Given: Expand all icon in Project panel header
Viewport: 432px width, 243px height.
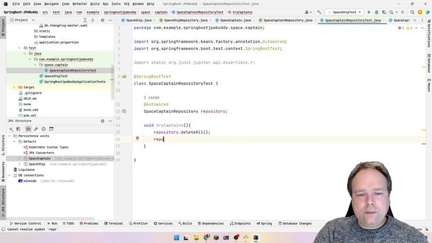Looking at the screenshot, I should pyautogui.click(x=85, y=20).
